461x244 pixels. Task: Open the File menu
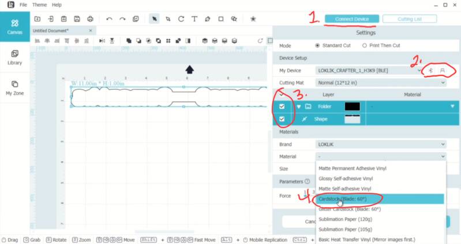coord(23,5)
